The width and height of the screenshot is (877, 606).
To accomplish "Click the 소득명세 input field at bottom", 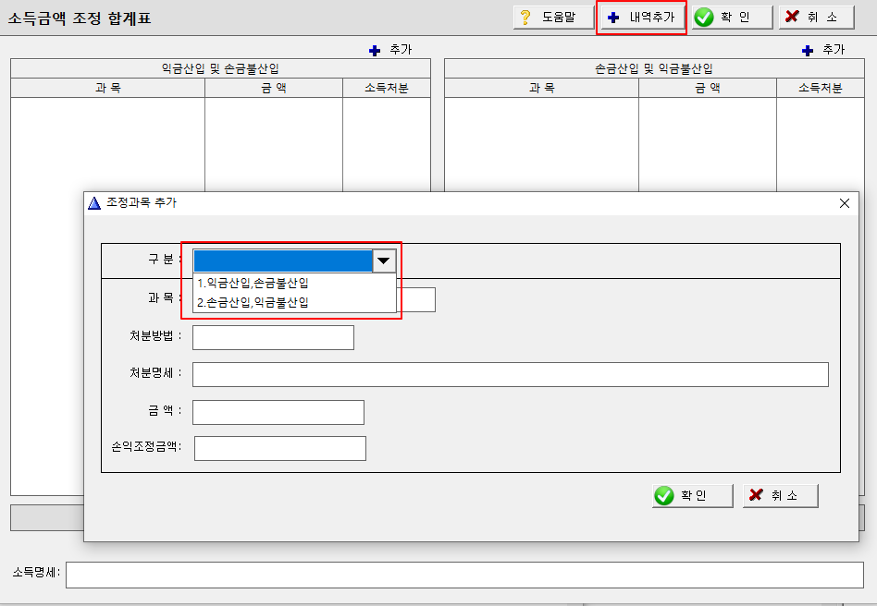I will pyautogui.click(x=464, y=575).
